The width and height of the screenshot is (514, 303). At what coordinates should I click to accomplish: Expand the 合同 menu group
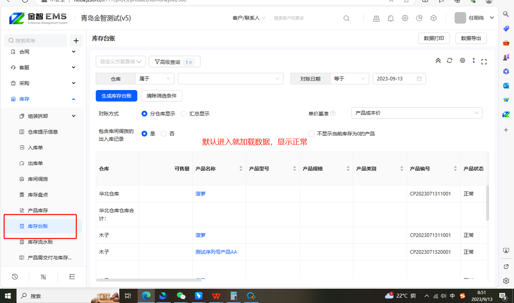(x=73, y=52)
